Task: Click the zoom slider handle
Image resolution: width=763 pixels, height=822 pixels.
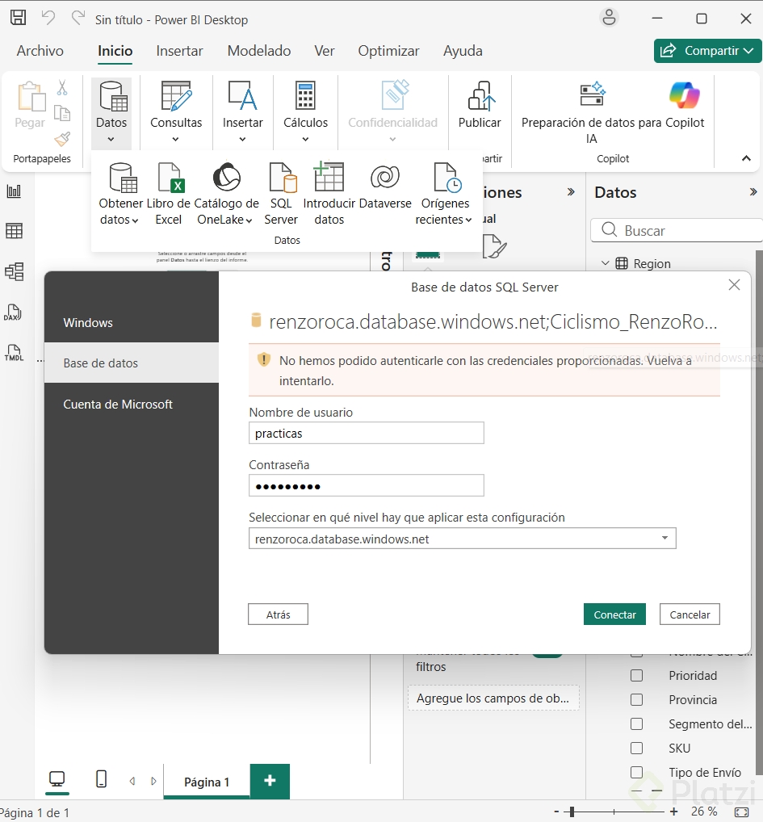Action: click(x=572, y=812)
